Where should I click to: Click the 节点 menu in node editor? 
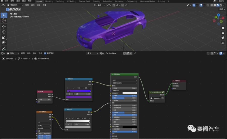point(40,53)
